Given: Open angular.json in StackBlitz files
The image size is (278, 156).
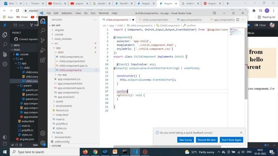Looking at the screenshot, I should (26, 139).
